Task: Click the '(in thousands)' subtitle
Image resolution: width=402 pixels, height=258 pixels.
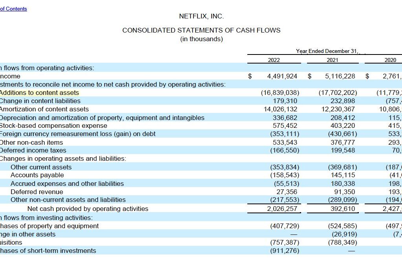Action: (201, 39)
